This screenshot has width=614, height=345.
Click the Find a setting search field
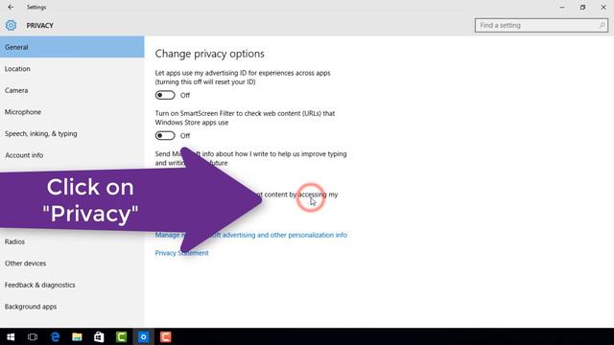click(x=541, y=26)
